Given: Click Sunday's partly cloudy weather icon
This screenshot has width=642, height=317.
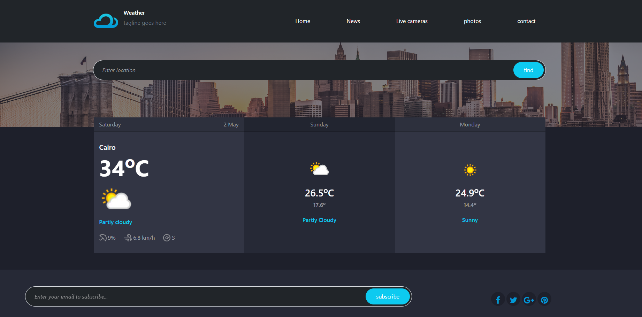Looking at the screenshot, I should coord(319,169).
